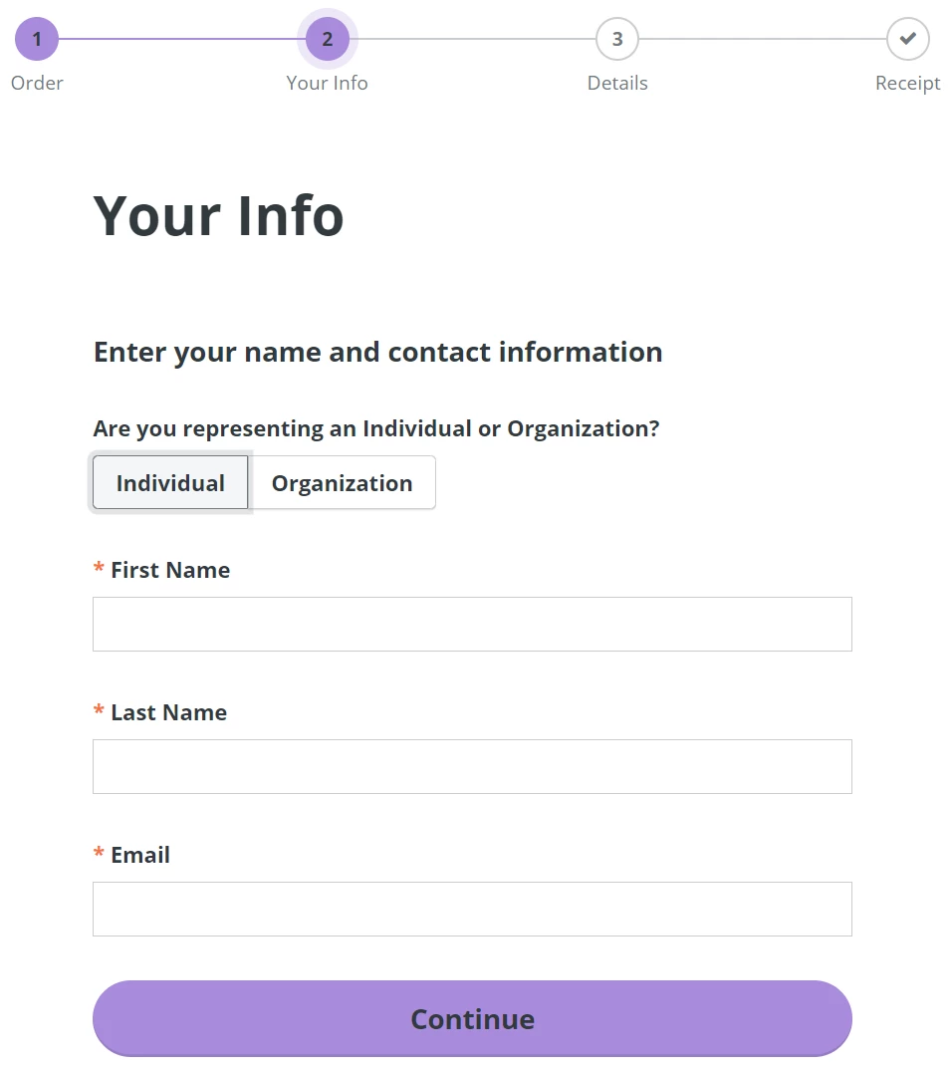
Task: Focus the Last Name input box
Action: click(472, 766)
